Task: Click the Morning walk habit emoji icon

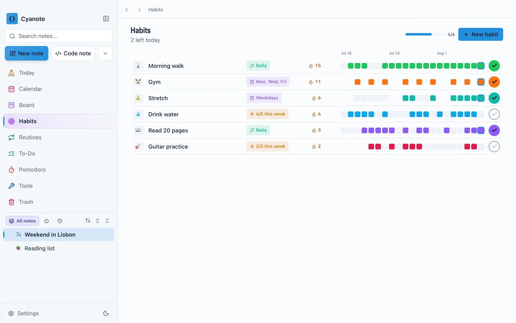Action: (x=138, y=66)
